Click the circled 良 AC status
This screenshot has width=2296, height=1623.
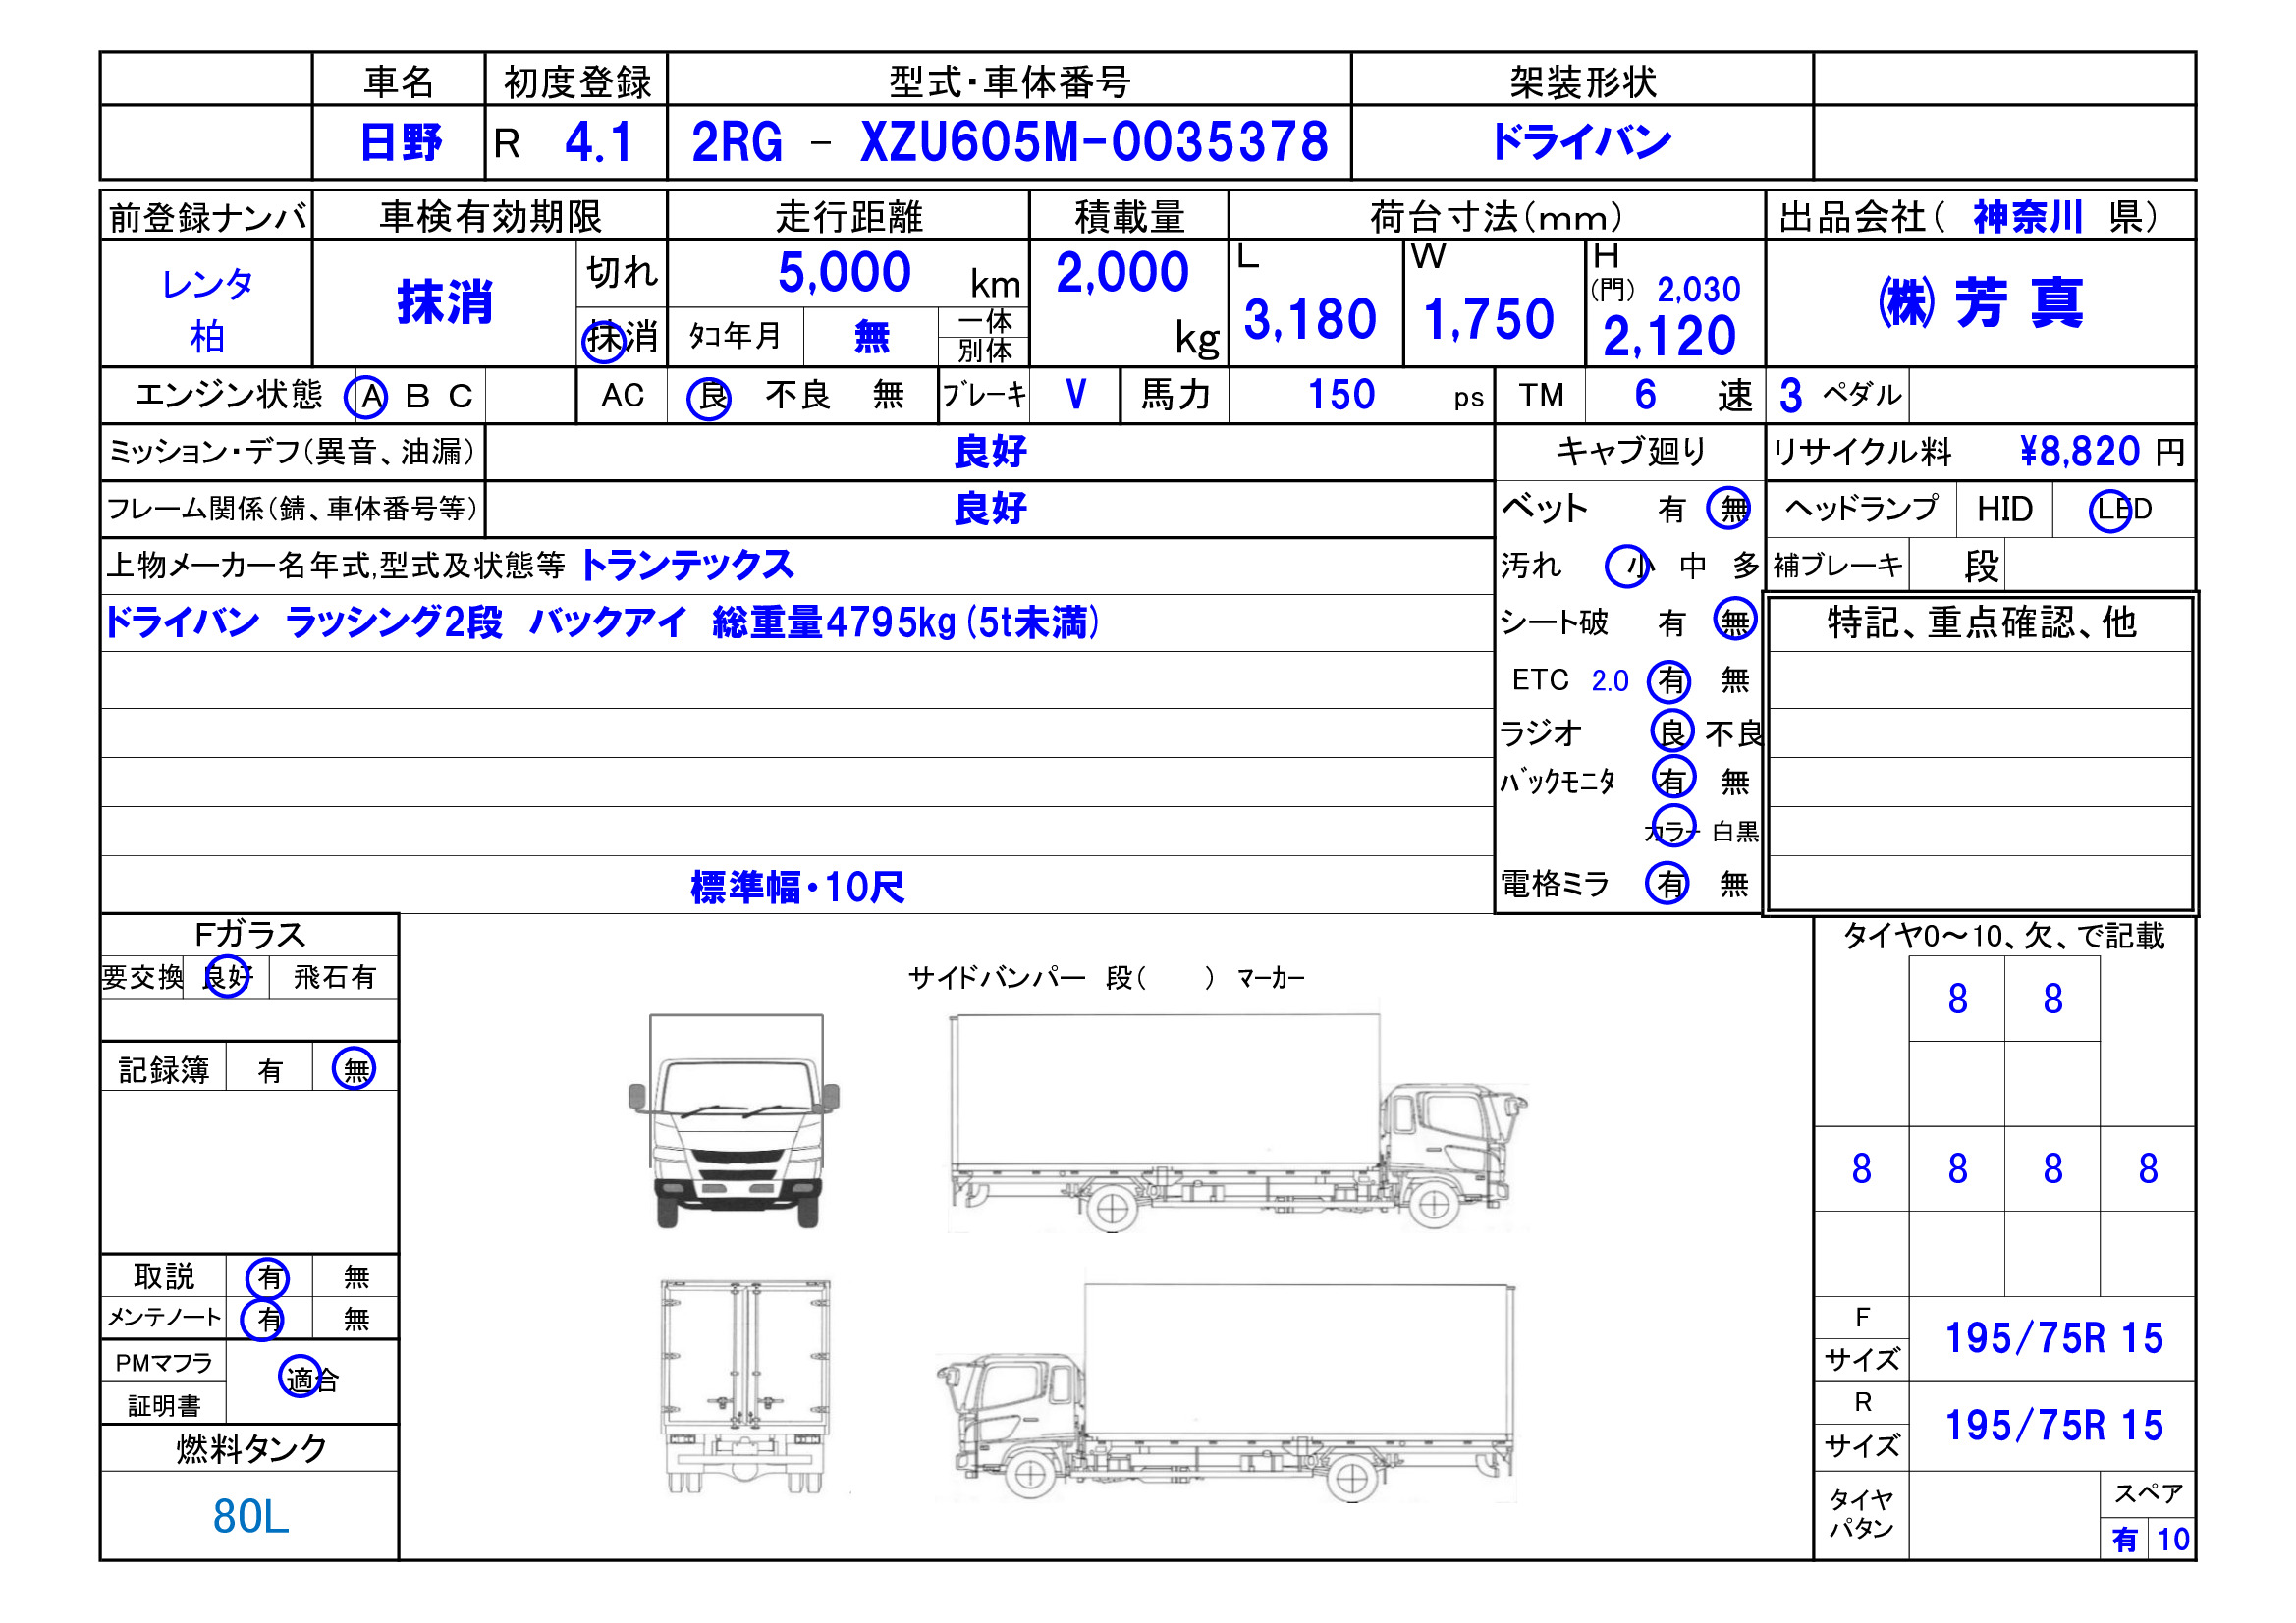coord(709,397)
